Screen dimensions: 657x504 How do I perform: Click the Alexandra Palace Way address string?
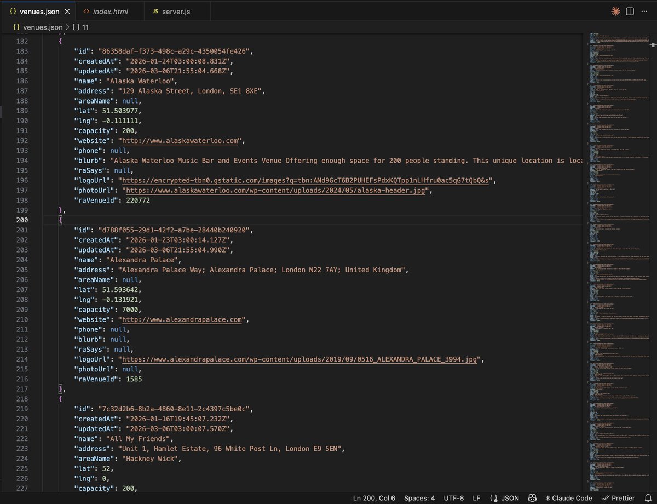(x=263, y=270)
